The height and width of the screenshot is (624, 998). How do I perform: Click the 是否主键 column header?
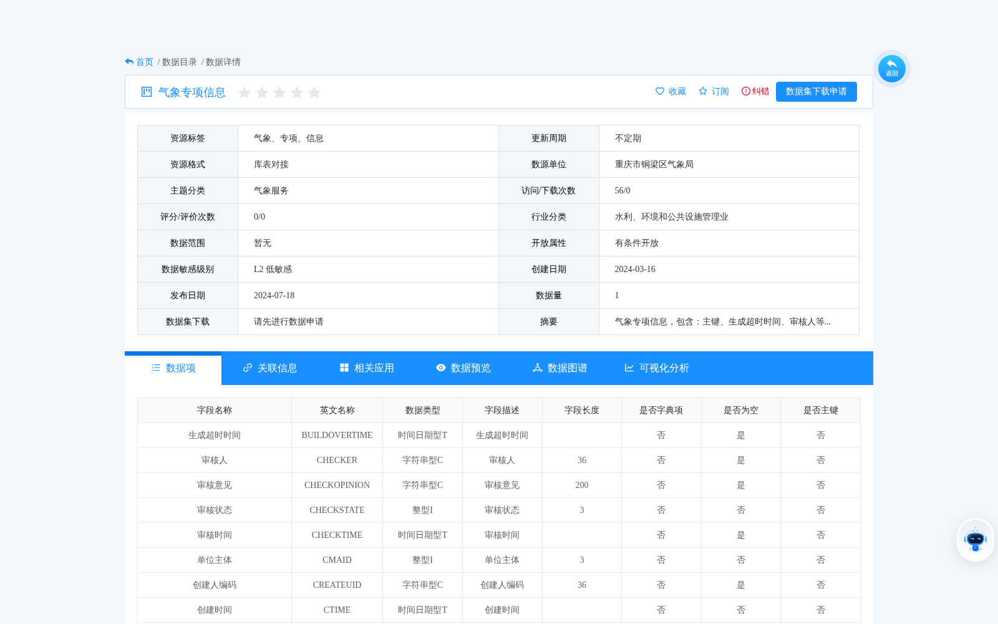[x=821, y=411]
